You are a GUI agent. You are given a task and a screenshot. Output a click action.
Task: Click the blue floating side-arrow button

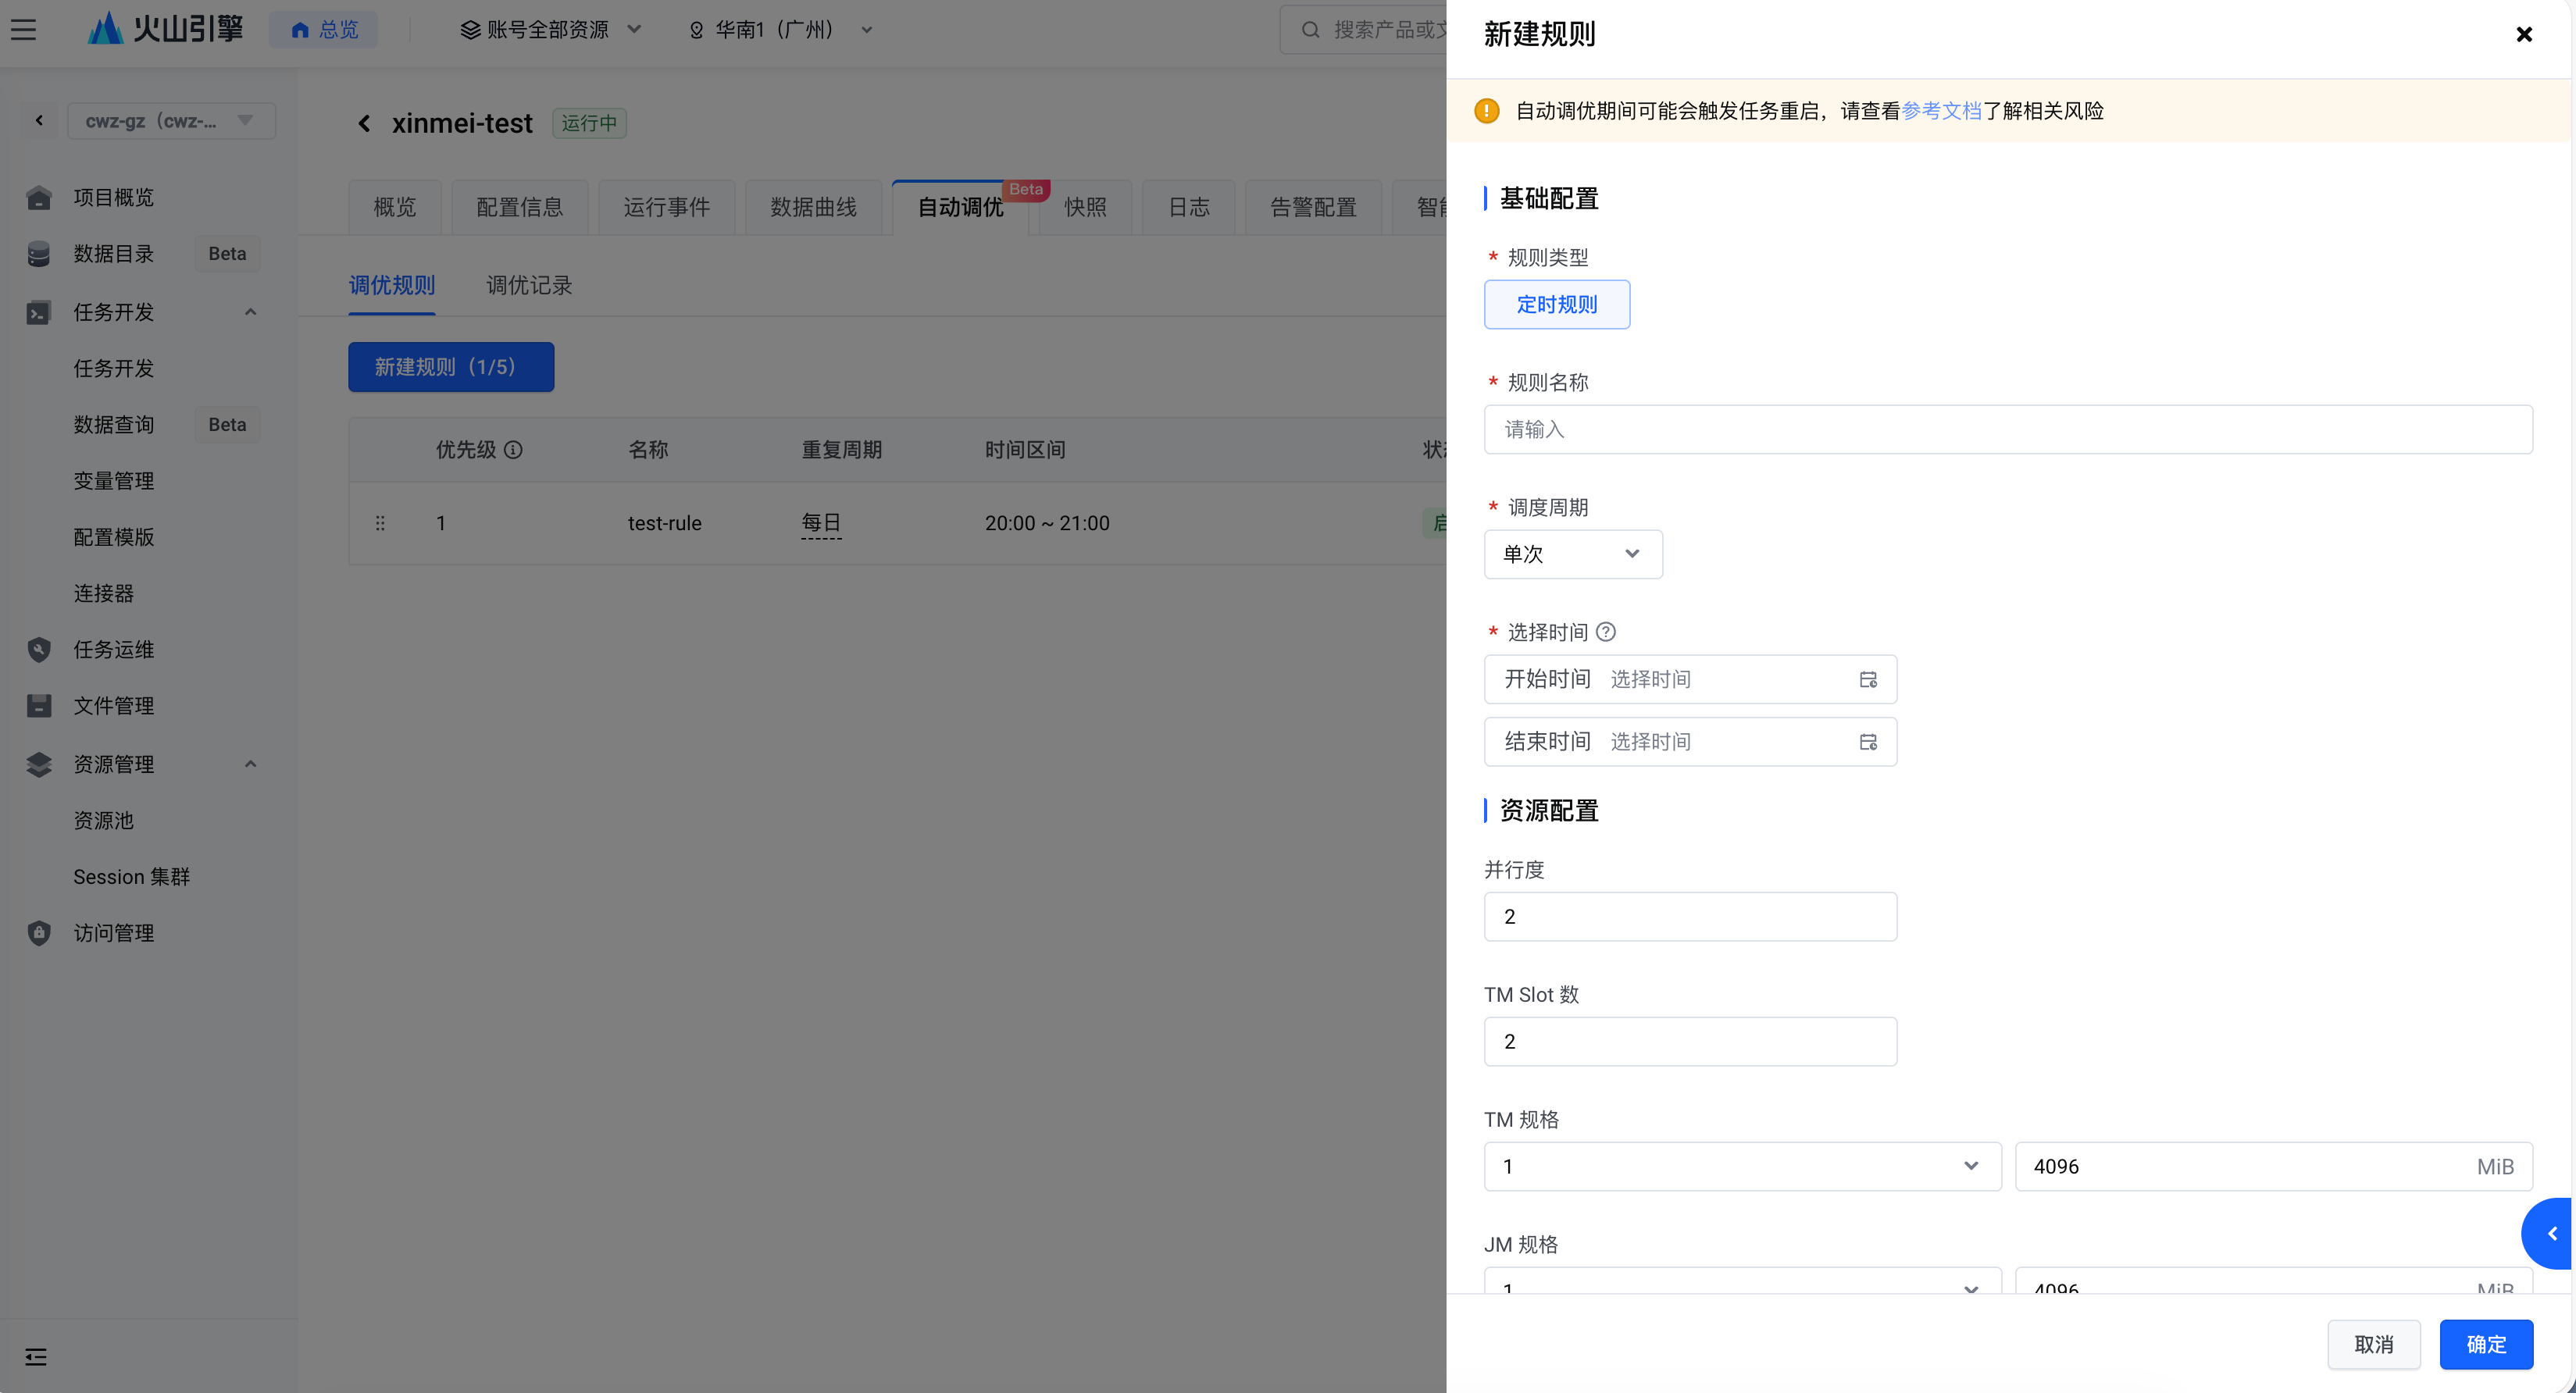(2551, 1233)
